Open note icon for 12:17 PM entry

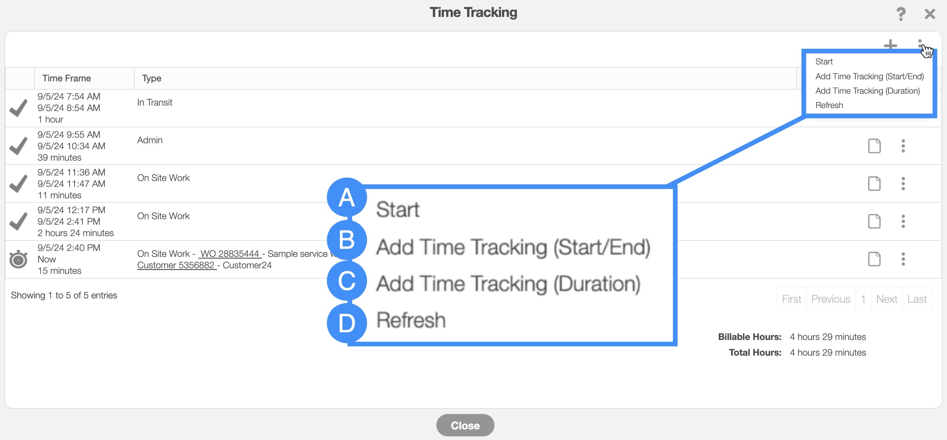pos(874,221)
